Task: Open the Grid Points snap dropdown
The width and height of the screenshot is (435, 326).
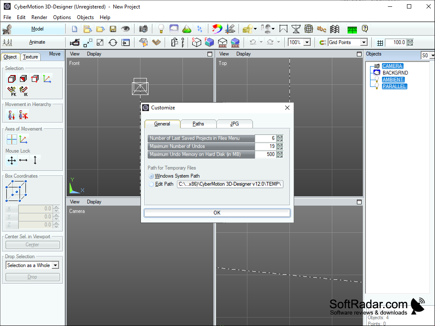Action: click(364, 42)
